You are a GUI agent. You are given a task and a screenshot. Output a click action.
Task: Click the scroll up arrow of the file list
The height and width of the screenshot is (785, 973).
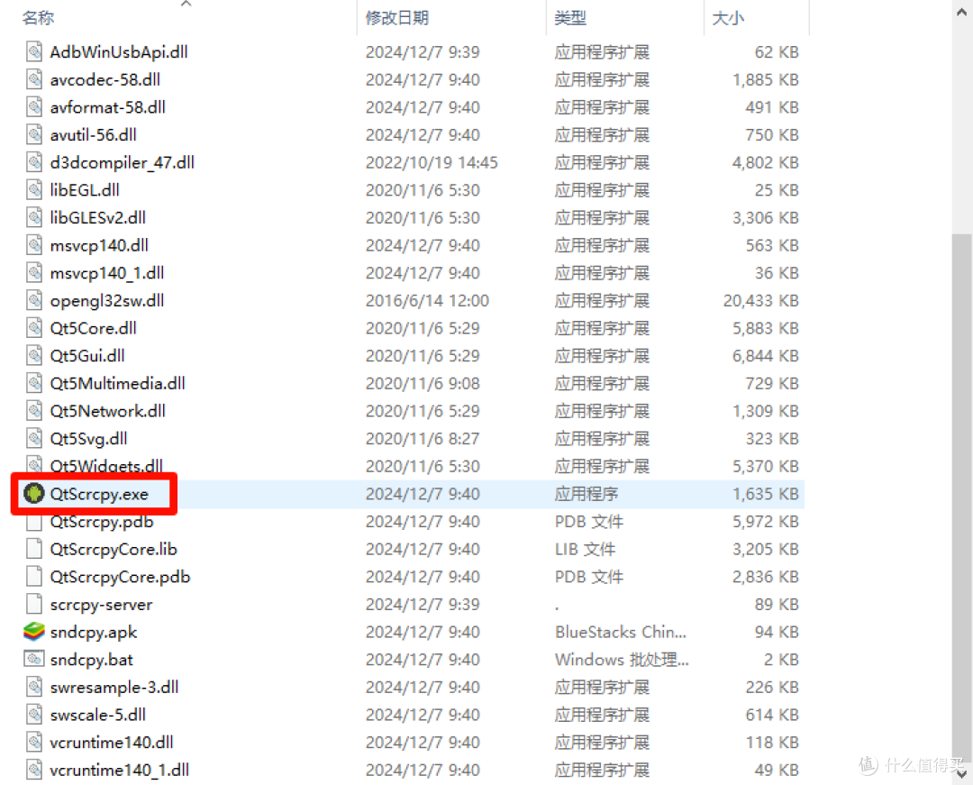tap(962, 11)
